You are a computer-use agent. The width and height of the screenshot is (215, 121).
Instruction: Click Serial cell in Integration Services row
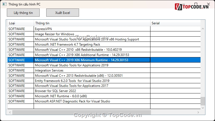[x=175, y=70]
